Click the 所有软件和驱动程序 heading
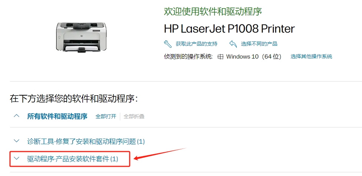 pos(57,116)
